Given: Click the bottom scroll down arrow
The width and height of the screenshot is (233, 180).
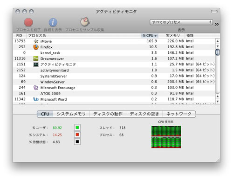Looking at the screenshot, I should click(218, 102).
